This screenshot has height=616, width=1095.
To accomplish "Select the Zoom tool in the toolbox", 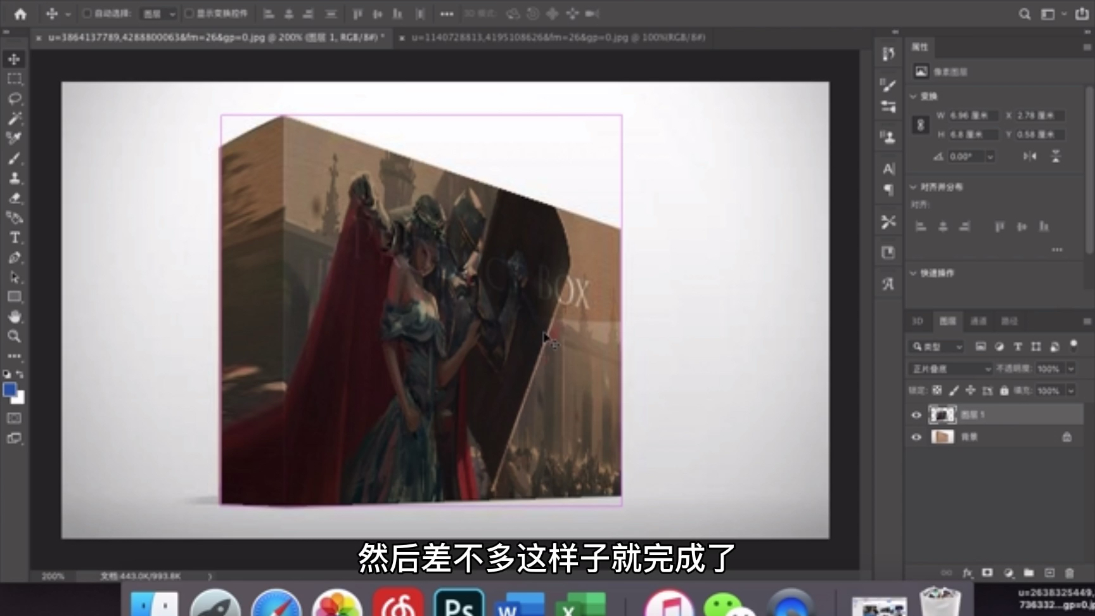I will (x=14, y=336).
